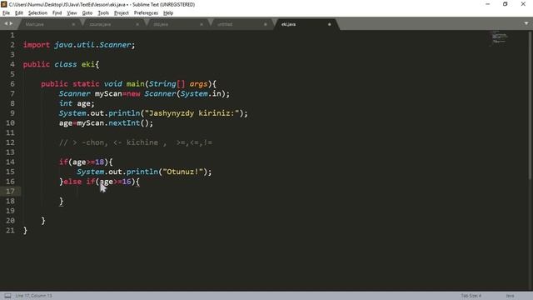
Task: Restore down the Sublime Text window
Action: pyautogui.click(x=506, y=4)
